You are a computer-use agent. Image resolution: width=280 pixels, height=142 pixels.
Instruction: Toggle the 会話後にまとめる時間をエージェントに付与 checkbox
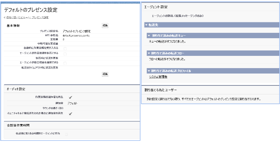click(x=66, y=134)
